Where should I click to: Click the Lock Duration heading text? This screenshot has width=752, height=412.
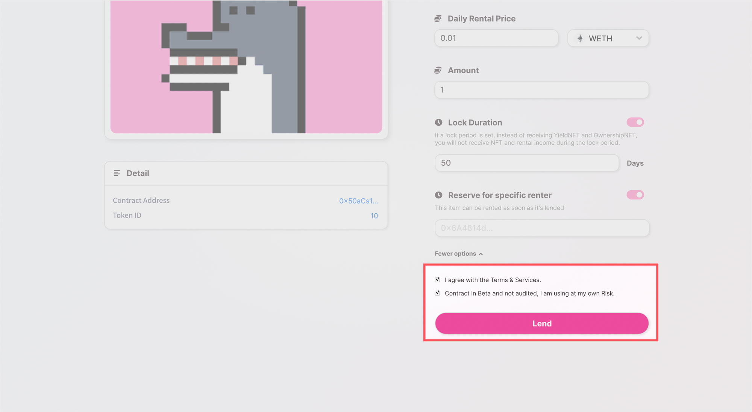475,122
